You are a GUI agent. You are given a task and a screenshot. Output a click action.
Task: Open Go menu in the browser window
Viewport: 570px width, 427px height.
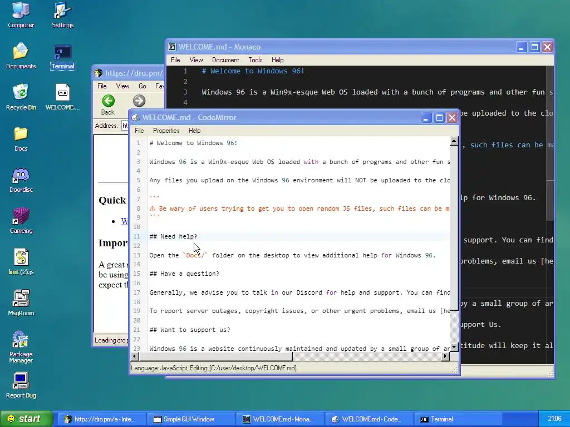tap(142, 86)
